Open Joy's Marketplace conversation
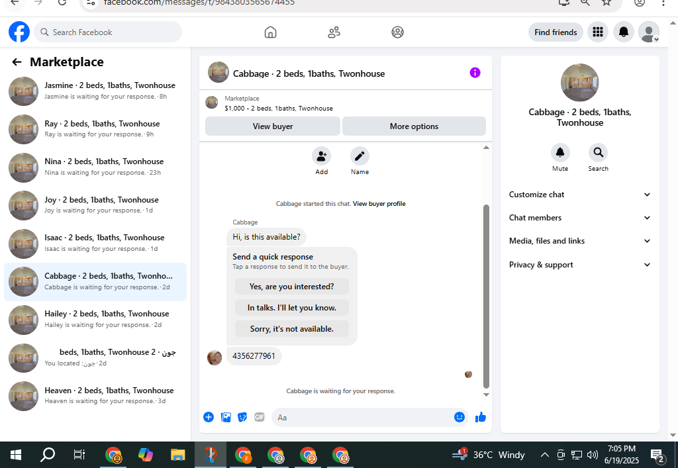This screenshot has width=678, height=468. 95,205
